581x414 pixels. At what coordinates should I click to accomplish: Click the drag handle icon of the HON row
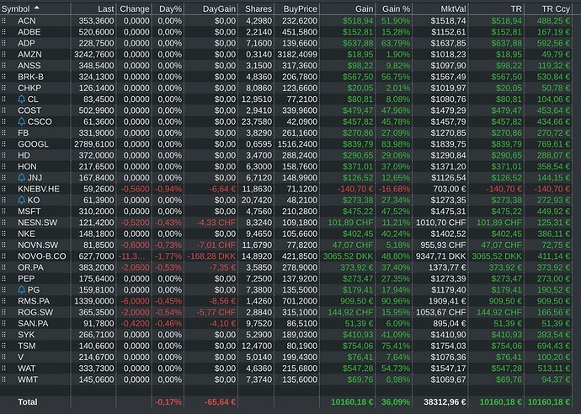pyautogui.click(x=3, y=167)
